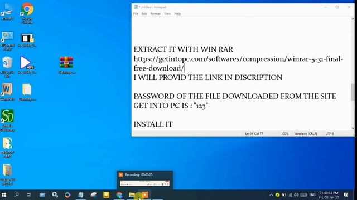The image size is (357, 200).
Task: Open File Explorer from the taskbar
Action: pos(132,195)
